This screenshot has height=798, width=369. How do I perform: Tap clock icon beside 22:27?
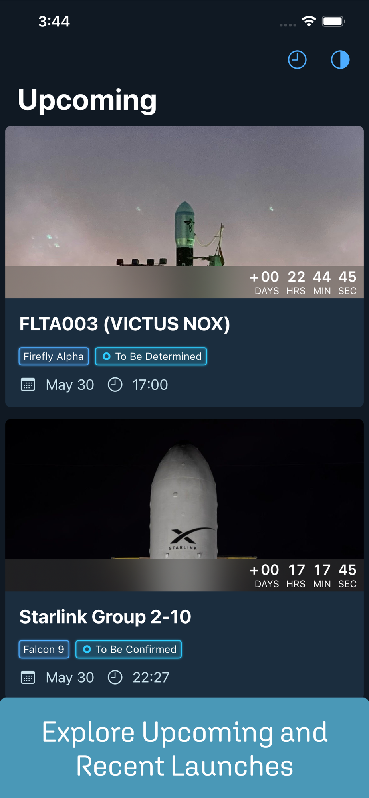tap(115, 678)
